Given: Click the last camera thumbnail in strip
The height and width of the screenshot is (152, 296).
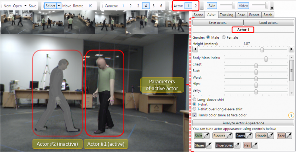Looking at the screenshot, I should [x=173, y=22].
